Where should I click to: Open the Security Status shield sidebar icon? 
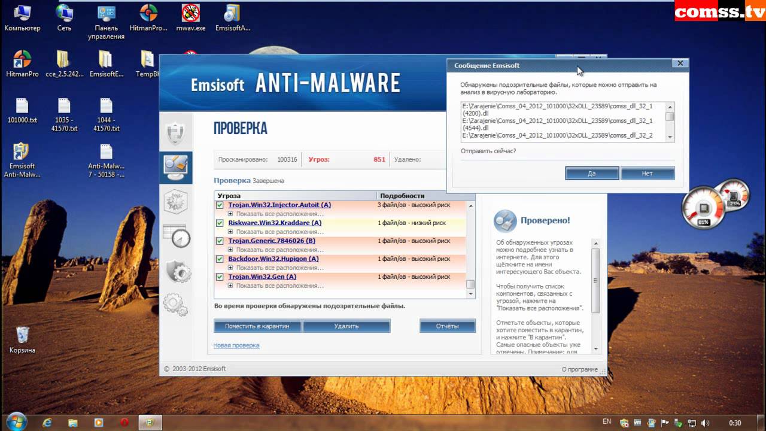click(x=176, y=132)
